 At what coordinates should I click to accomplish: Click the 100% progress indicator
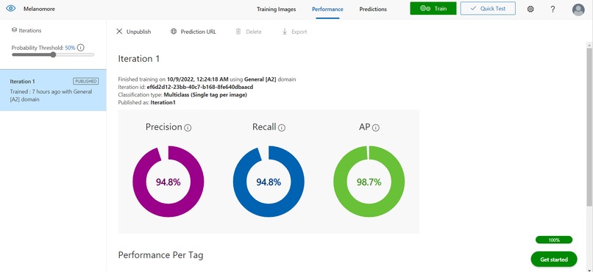[554, 240]
